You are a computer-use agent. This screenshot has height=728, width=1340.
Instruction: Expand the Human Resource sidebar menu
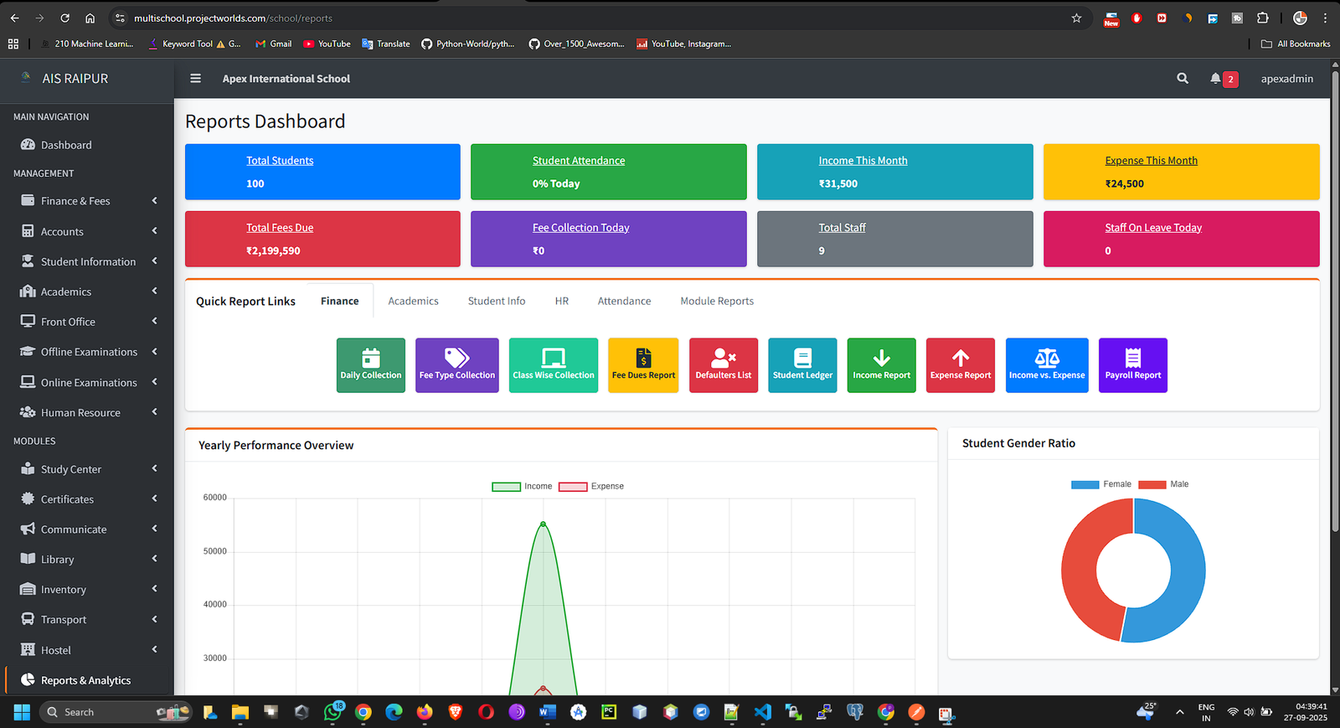(80, 413)
